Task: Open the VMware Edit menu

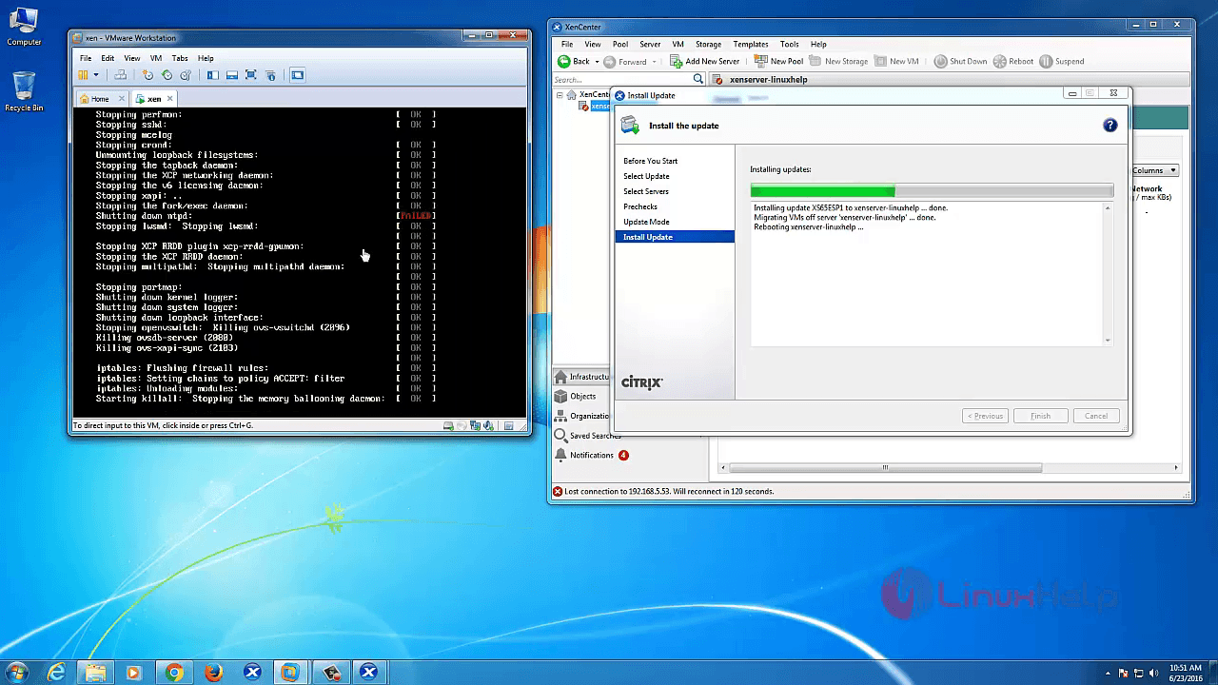Action: (108, 58)
